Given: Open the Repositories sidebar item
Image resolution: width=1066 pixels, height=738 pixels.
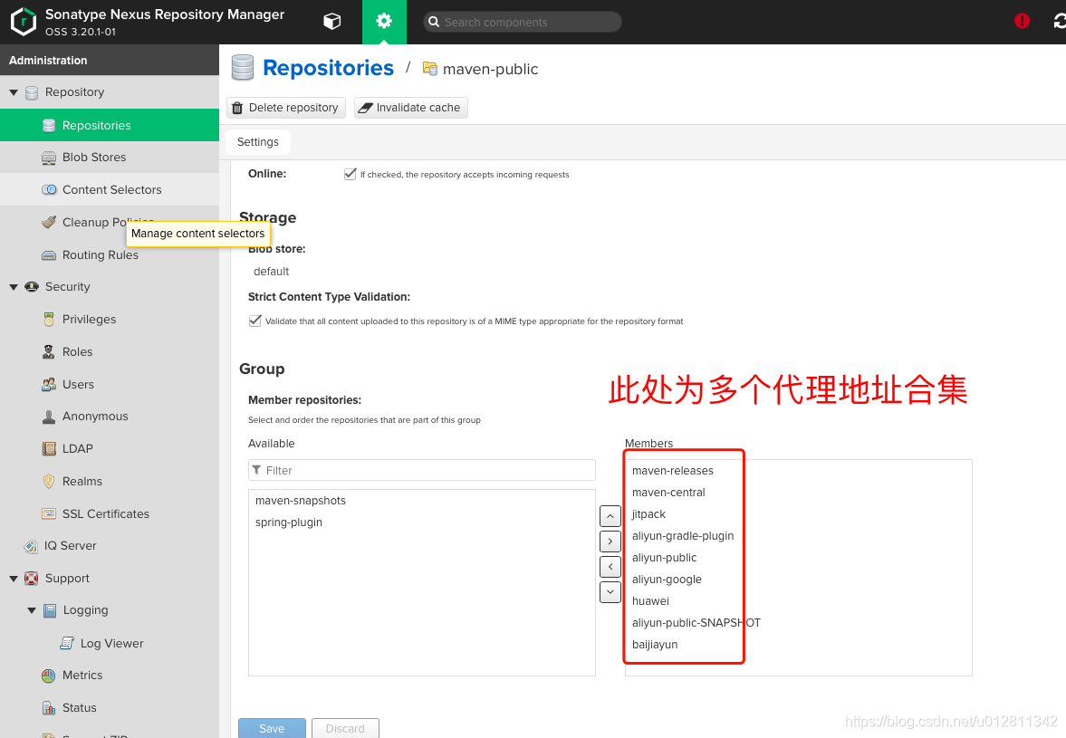Looking at the screenshot, I should (110, 125).
